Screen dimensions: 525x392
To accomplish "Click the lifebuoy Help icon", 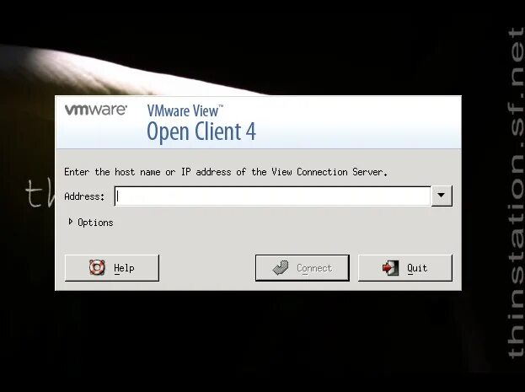I will (x=97, y=267).
